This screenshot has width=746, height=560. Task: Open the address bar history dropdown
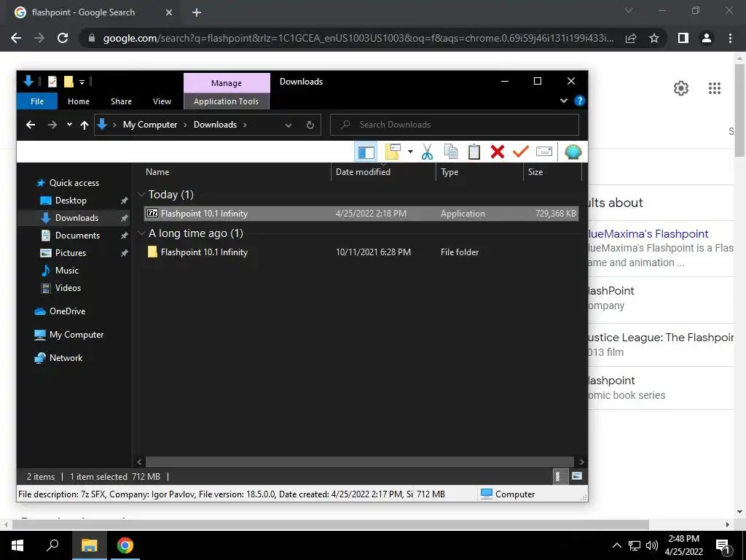point(288,125)
